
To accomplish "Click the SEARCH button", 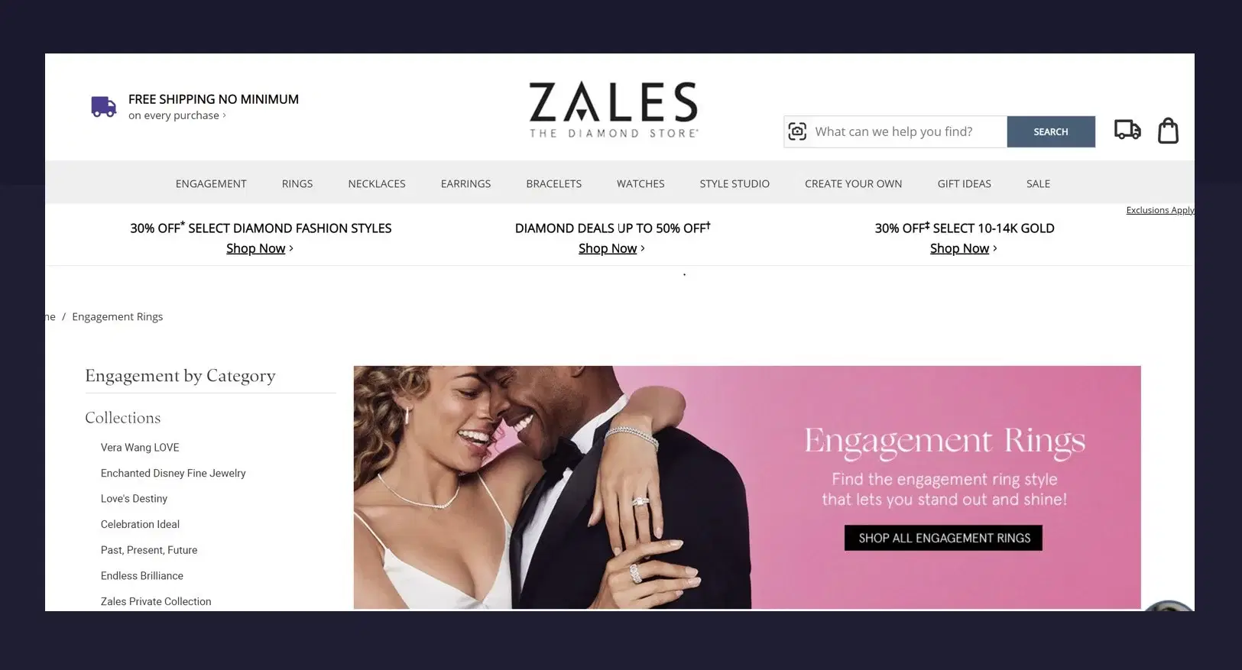I will point(1051,131).
